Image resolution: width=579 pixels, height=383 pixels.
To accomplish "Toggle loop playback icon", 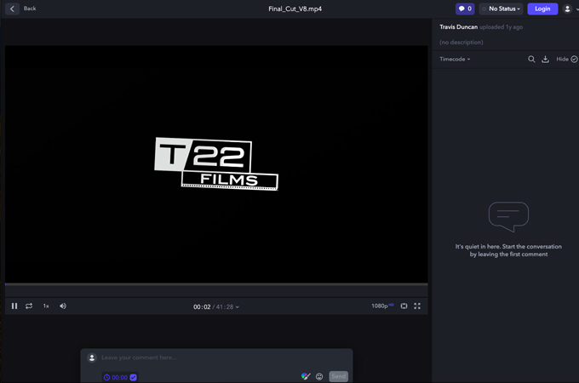I will pos(29,306).
